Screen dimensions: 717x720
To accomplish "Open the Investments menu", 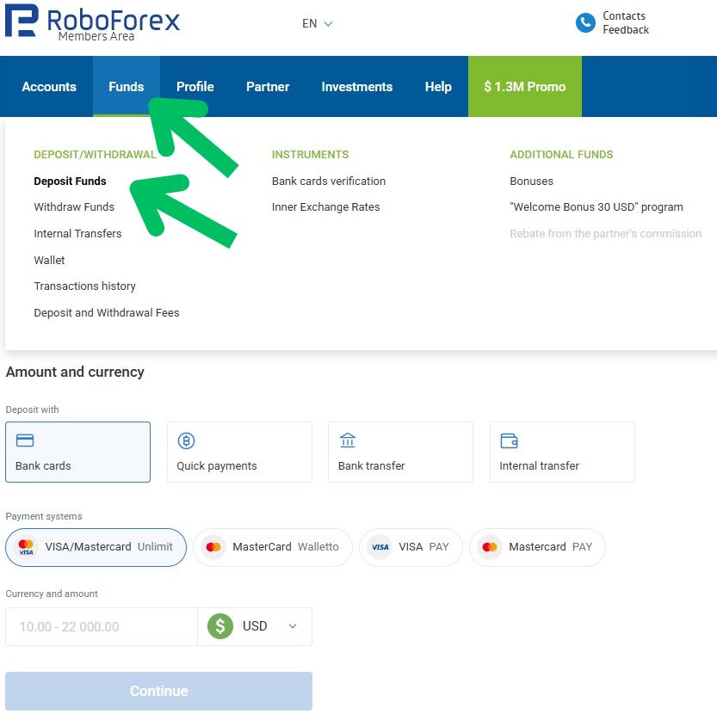I will (356, 87).
